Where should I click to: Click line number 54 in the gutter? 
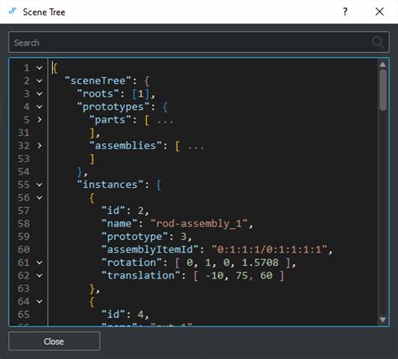[x=24, y=171]
